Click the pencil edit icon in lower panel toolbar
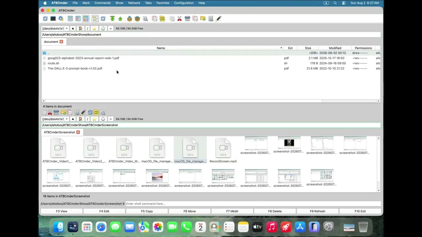This screenshot has width=422, height=237. point(83,113)
